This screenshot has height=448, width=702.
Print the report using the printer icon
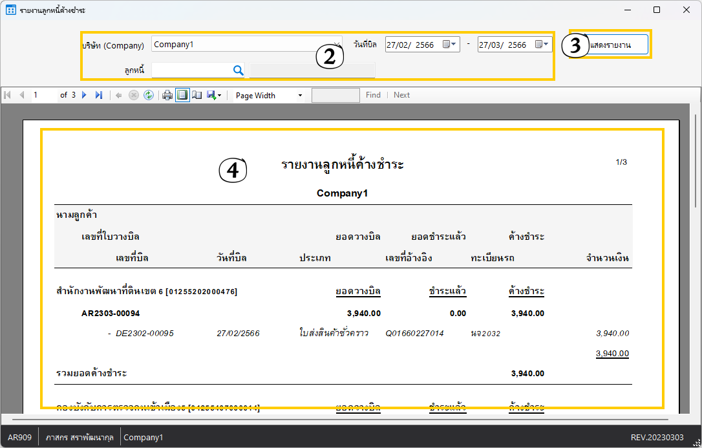pos(167,95)
